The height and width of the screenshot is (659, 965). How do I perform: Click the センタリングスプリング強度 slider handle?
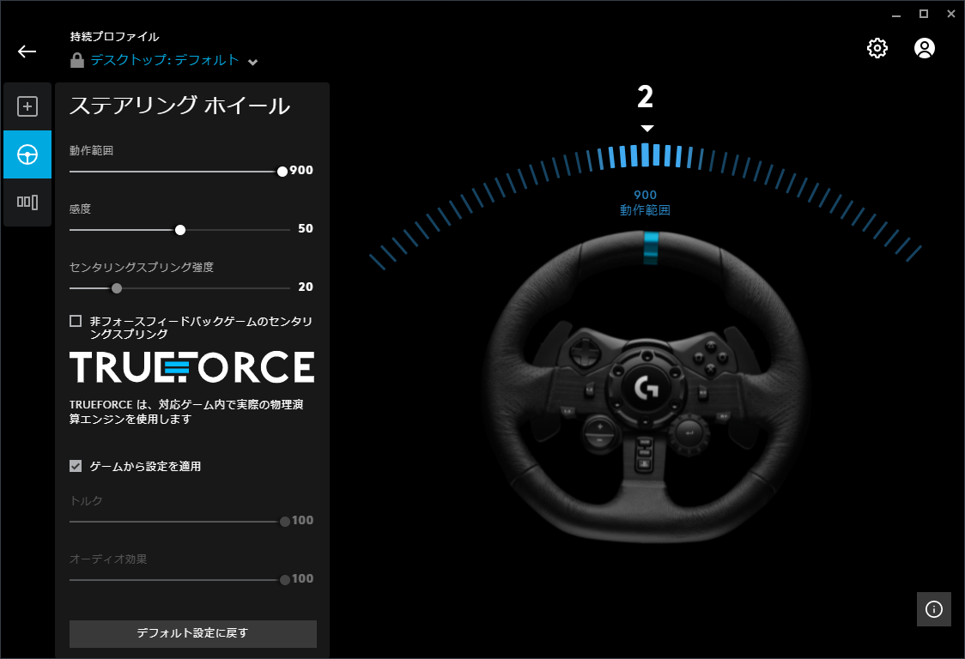(117, 288)
